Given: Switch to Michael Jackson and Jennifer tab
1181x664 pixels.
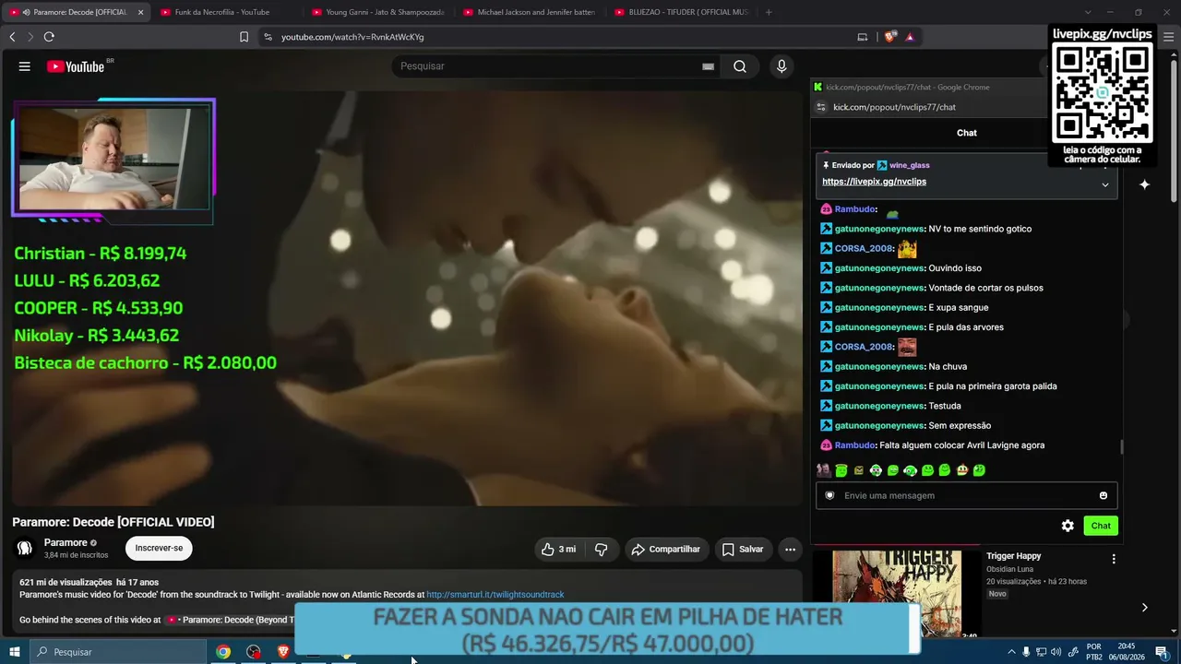Looking at the screenshot, I should [x=530, y=12].
